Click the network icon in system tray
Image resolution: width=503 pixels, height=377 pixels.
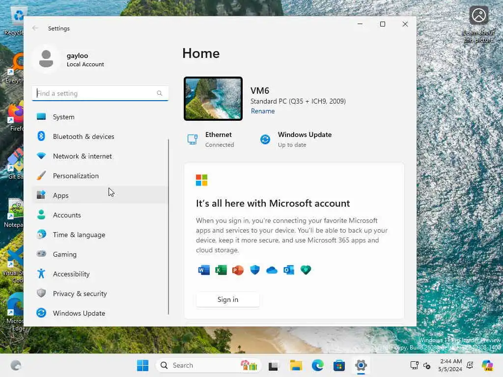(x=414, y=365)
